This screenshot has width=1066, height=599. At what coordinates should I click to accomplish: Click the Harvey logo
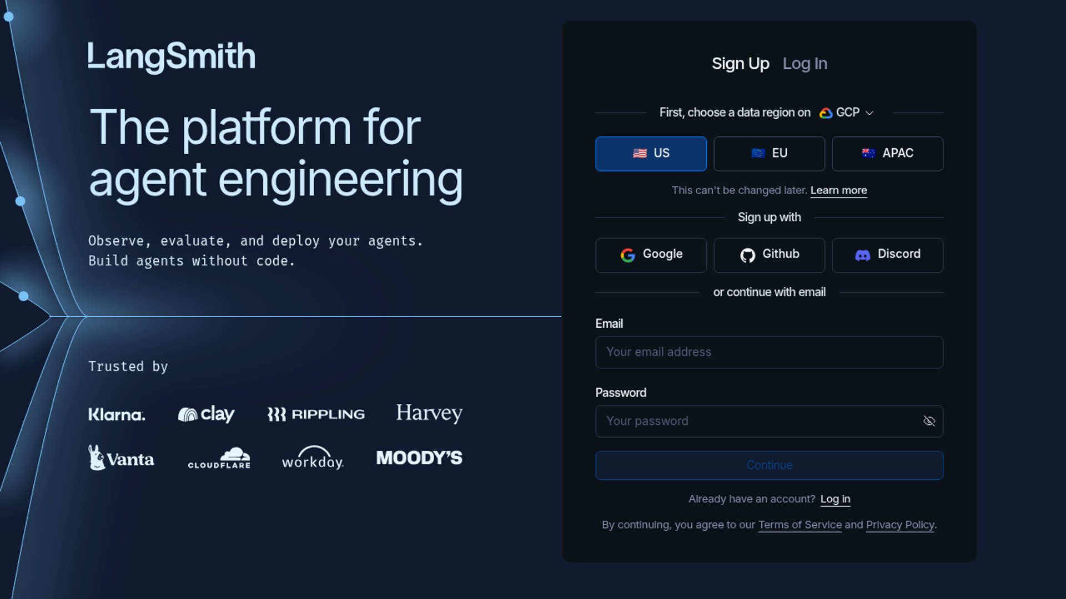pyautogui.click(x=429, y=413)
